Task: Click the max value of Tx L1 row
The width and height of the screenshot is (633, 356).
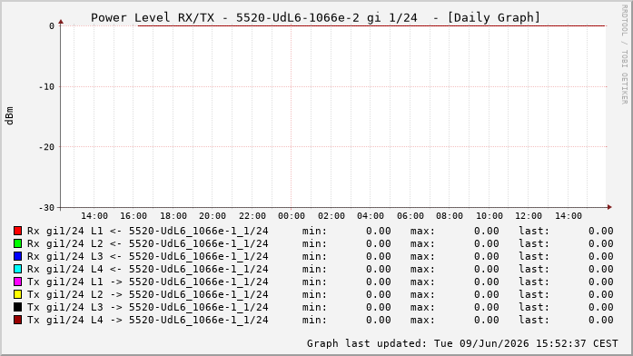Action: (x=487, y=282)
